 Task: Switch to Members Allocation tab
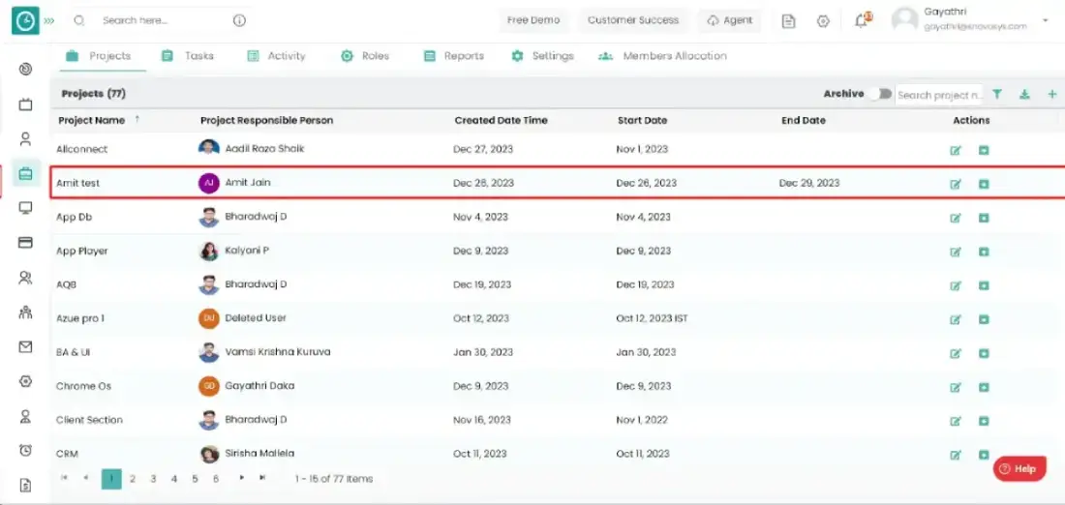coord(662,56)
